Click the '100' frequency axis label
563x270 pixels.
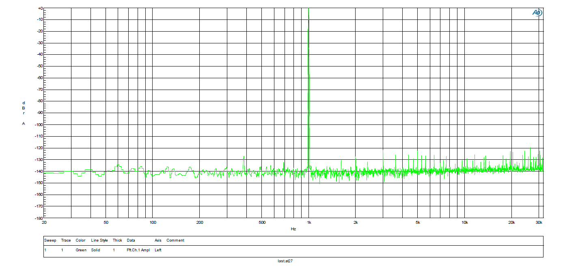click(x=153, y=223)
